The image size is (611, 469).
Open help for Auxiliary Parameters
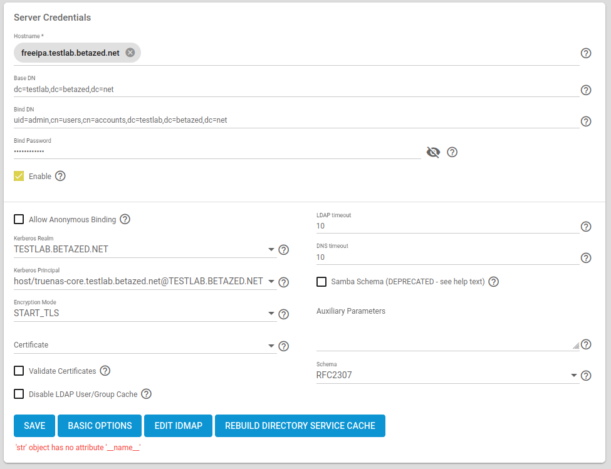[x=586, y=344]
